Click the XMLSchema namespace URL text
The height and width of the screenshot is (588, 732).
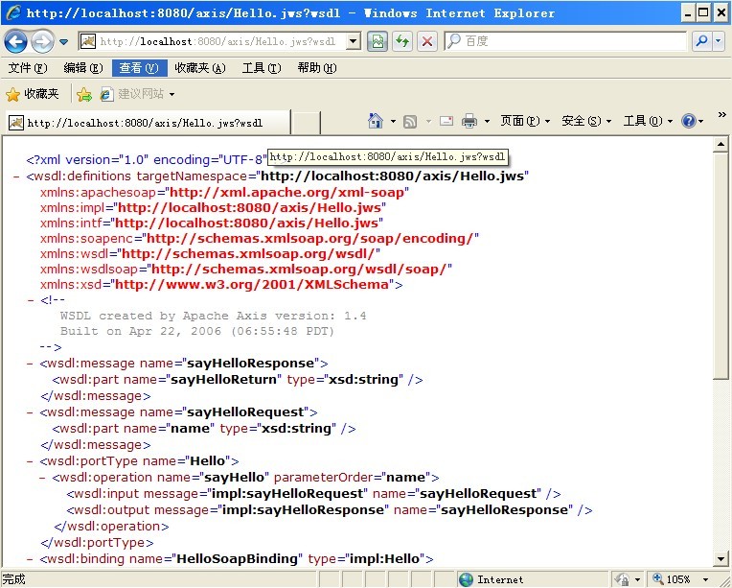click(x=252, y=285)
